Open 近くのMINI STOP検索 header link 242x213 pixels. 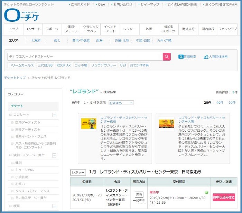tap(221, 4)
